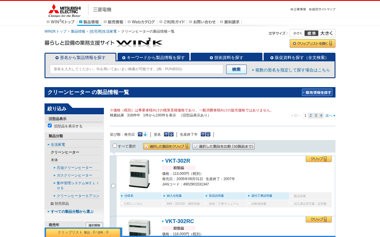Clip the VKT-302RC product
The height and width of the screenshot is (237, 380).
(319, 219)
